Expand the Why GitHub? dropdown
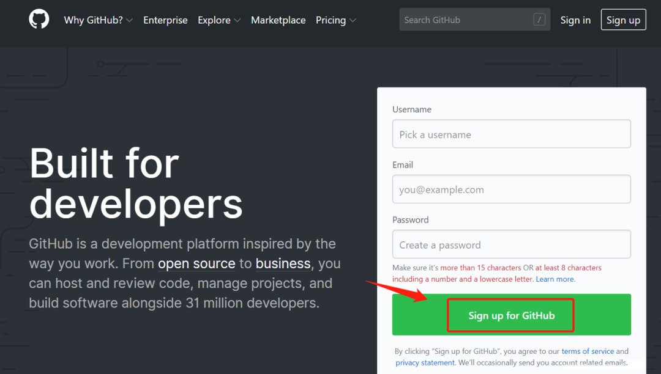661x374 pixels. [98, 20]
